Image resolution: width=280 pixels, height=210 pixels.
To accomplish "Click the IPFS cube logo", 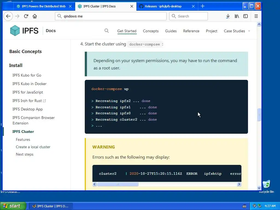I will (15, 31).
